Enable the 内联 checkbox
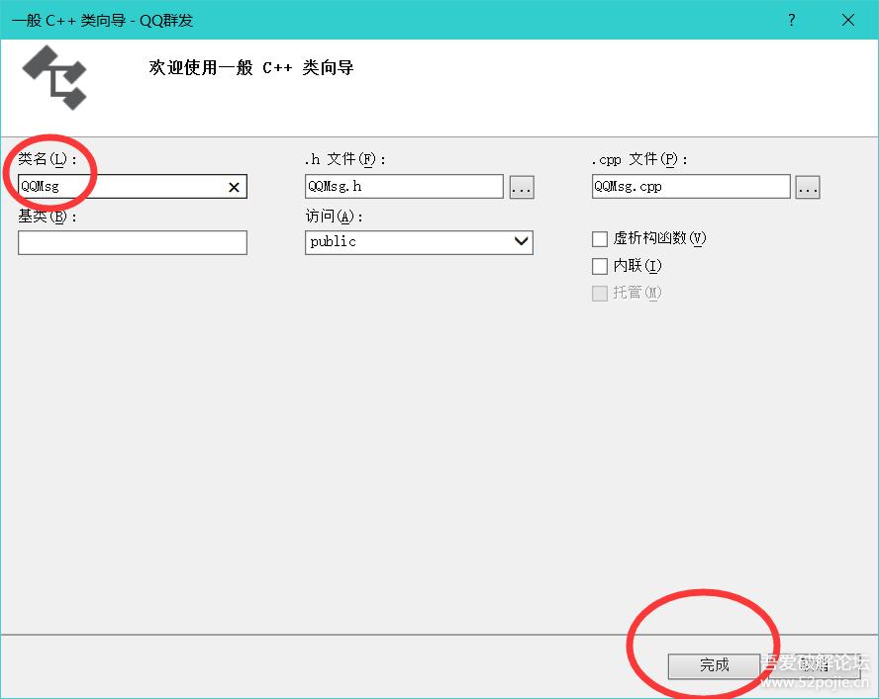The height and width of the screenshot is (699, 879). 599,266
